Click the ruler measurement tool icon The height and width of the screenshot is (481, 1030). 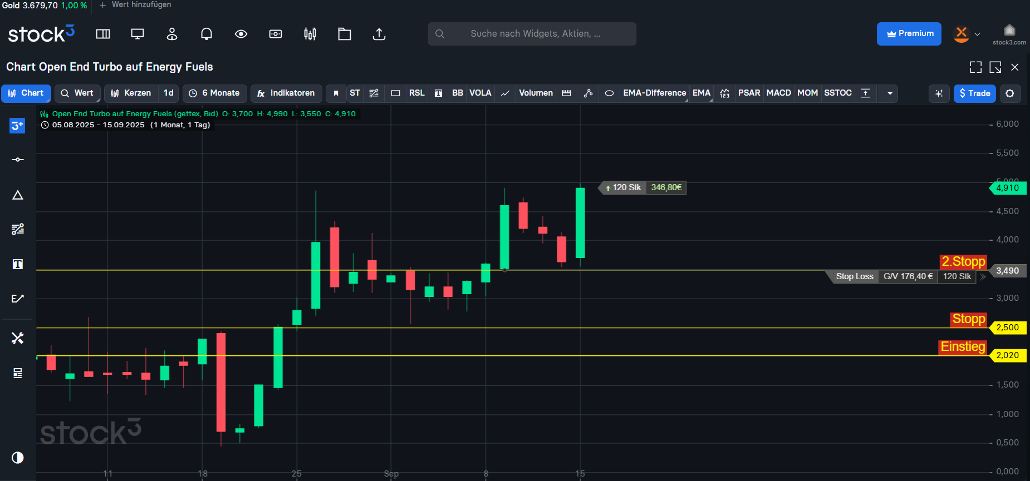pyautogui.click(x=566, y=93)
